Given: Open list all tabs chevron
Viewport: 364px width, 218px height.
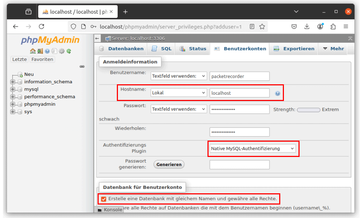Looking at the screenshot, I should click(296, 11).
